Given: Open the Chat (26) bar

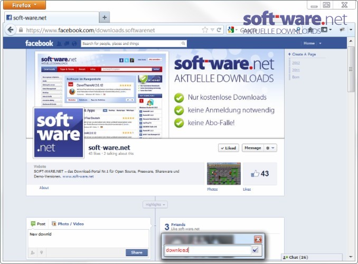Looking at the screenshot, I should point(312,257).
